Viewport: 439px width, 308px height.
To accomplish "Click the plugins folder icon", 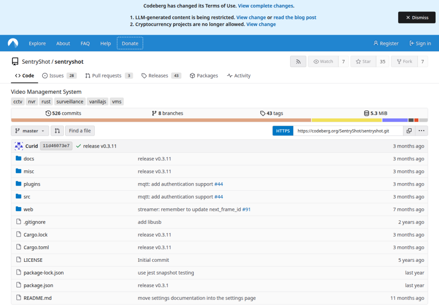I will click(x=18, y=184).
